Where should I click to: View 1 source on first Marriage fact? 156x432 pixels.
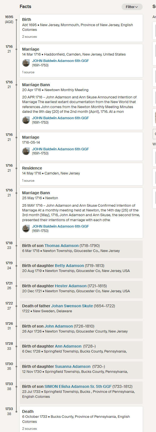(x=28, y=72)
